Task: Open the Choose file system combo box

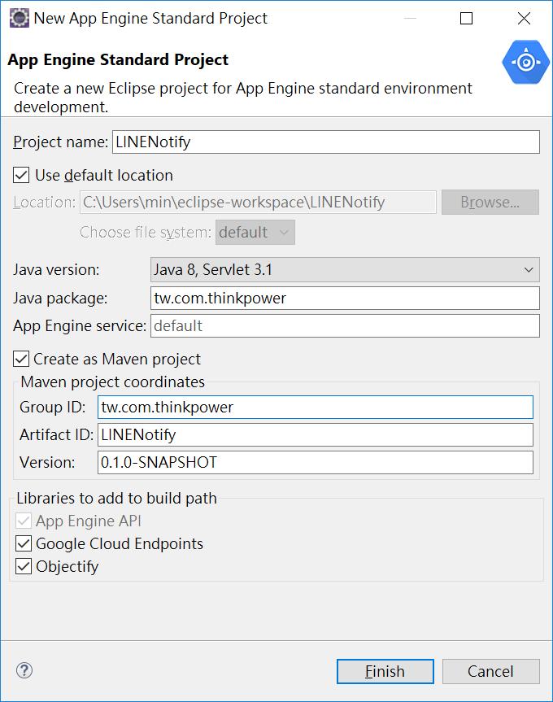Action: point(255,233)
